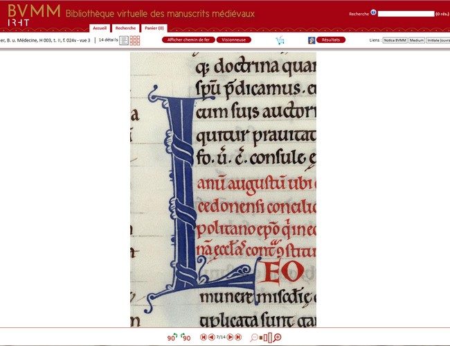The height and width of the screenshot is (346, 450).
Task: Open the Panier (0) tab
Action: (154, 28)
